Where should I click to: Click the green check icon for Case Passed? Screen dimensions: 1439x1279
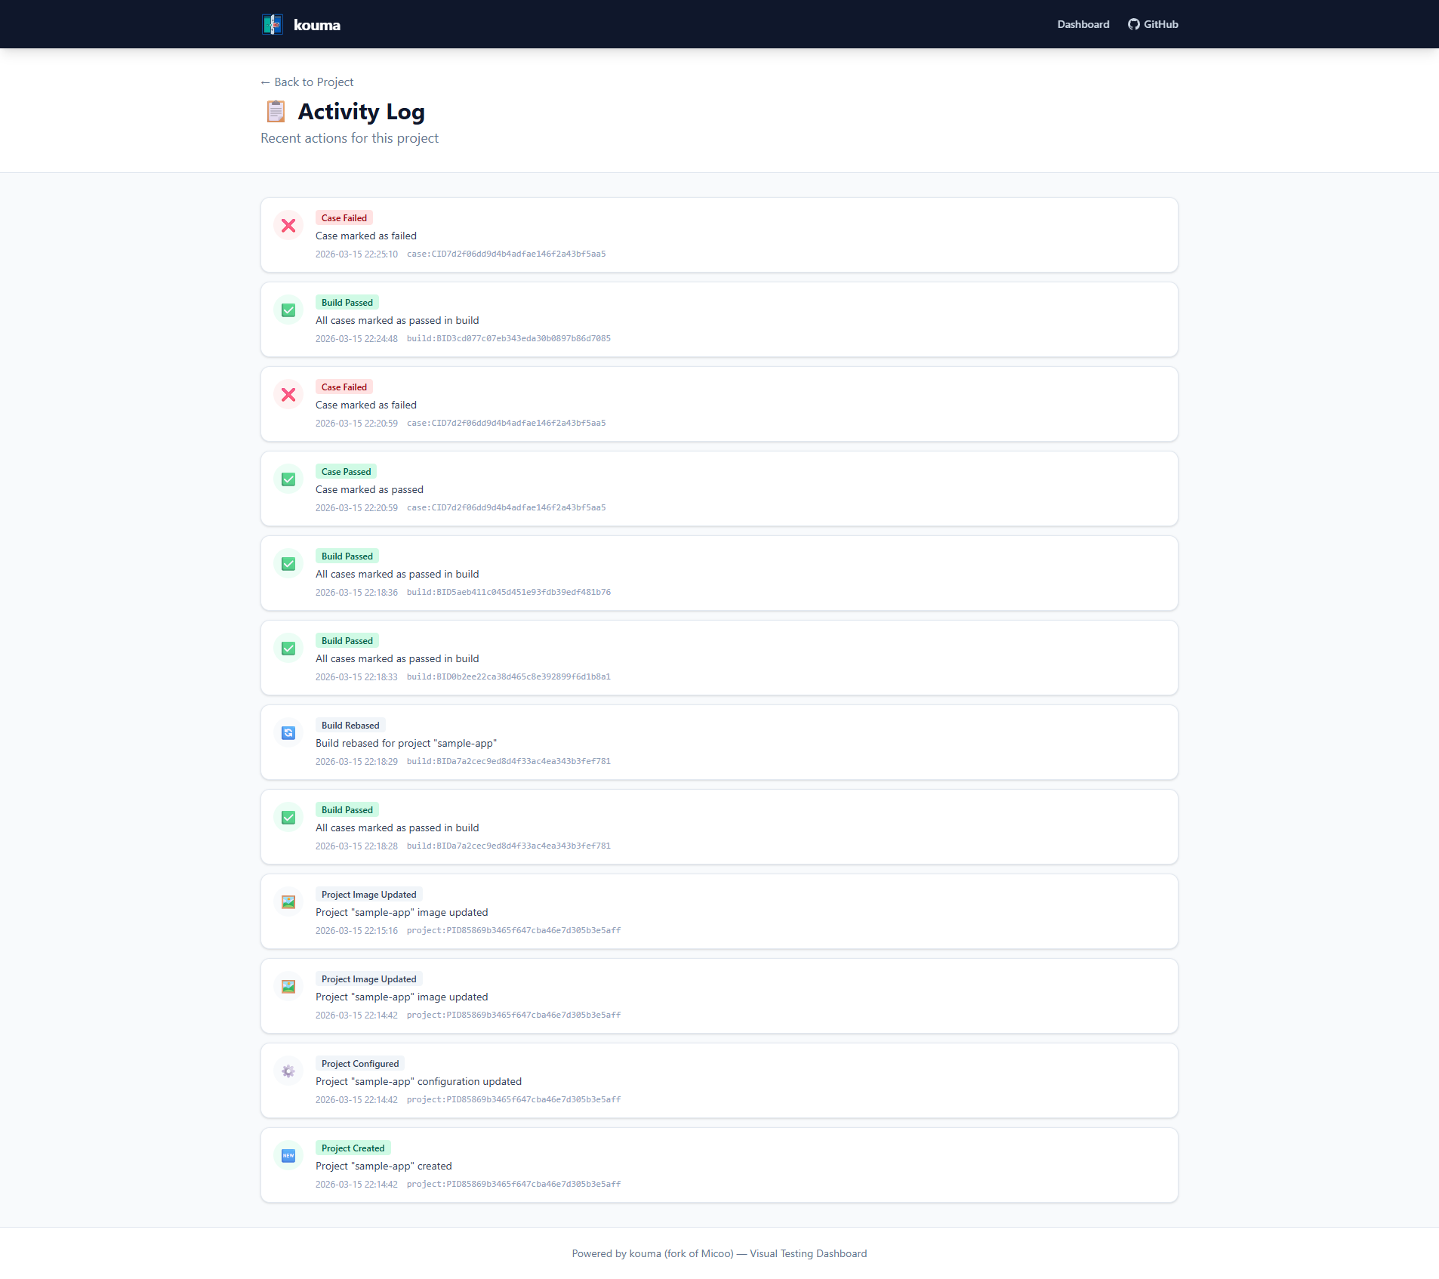[x=288, y=479]
